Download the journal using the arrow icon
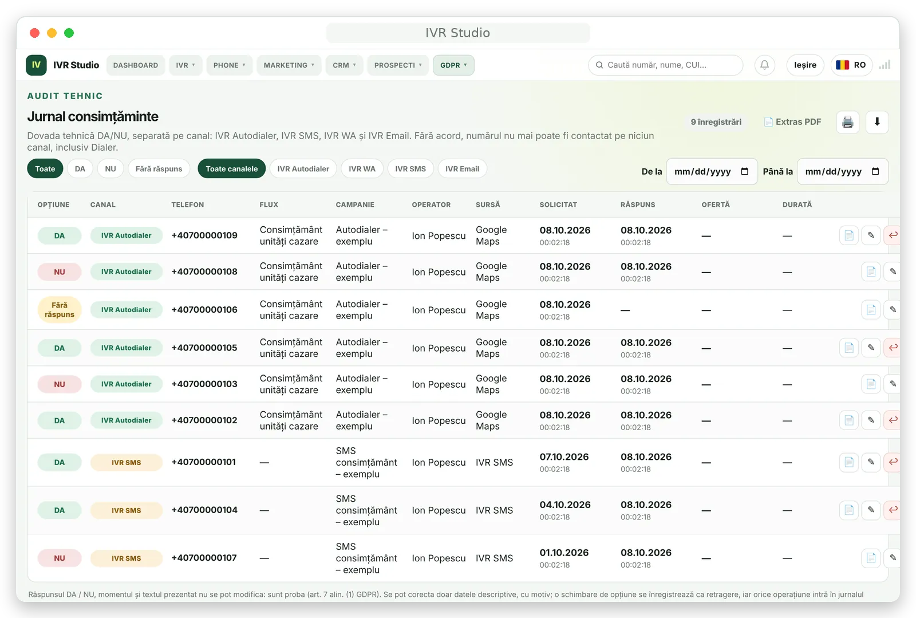Screen dimensions: 916x618 click(x=877, y=122)
